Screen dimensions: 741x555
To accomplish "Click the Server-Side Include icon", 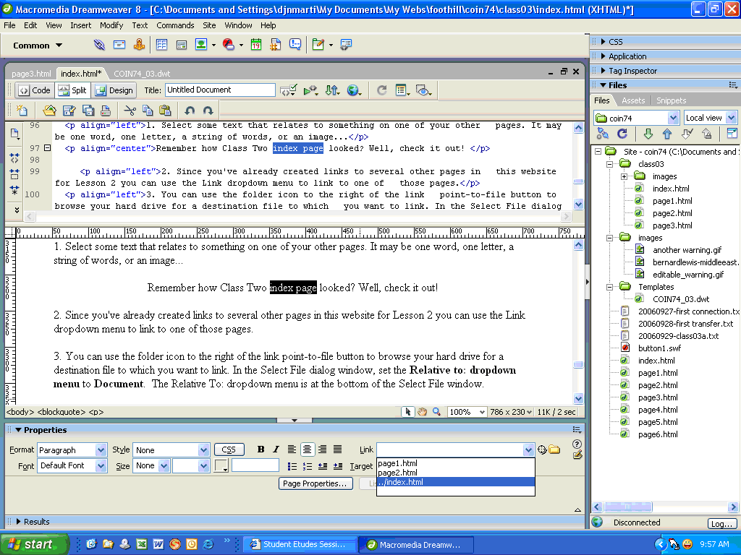I will tap(276, 45).
